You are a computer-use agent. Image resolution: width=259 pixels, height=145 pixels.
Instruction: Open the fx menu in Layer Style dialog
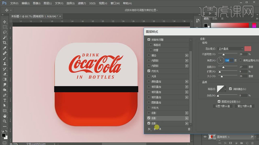pos(149,129)
